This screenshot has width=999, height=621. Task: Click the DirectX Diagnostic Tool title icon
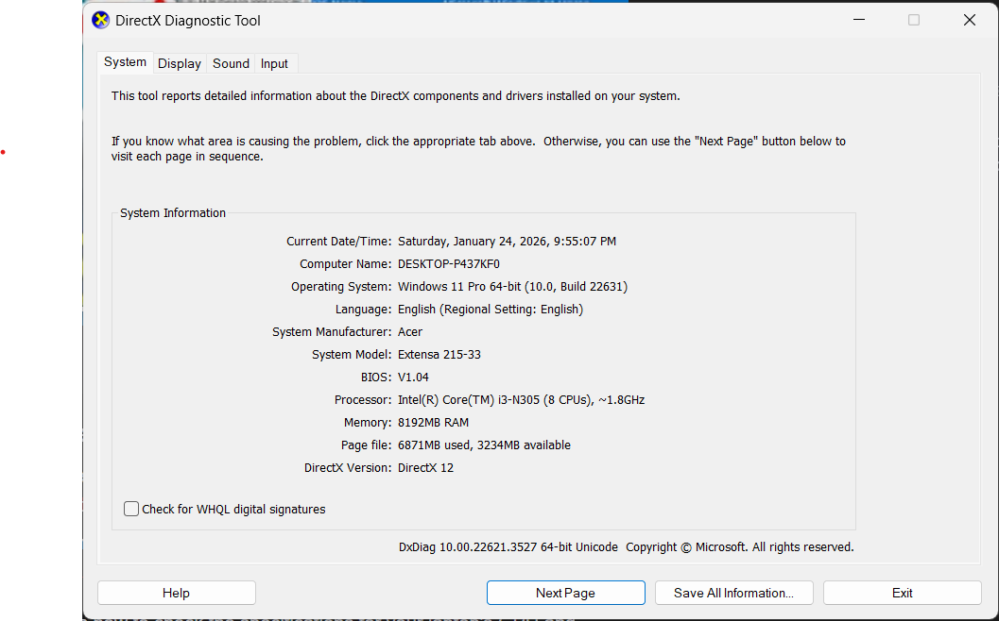101,21
